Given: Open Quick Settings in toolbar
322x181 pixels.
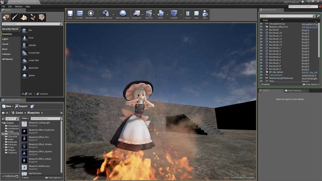Looking at the screenshot, I should [105, 14].
